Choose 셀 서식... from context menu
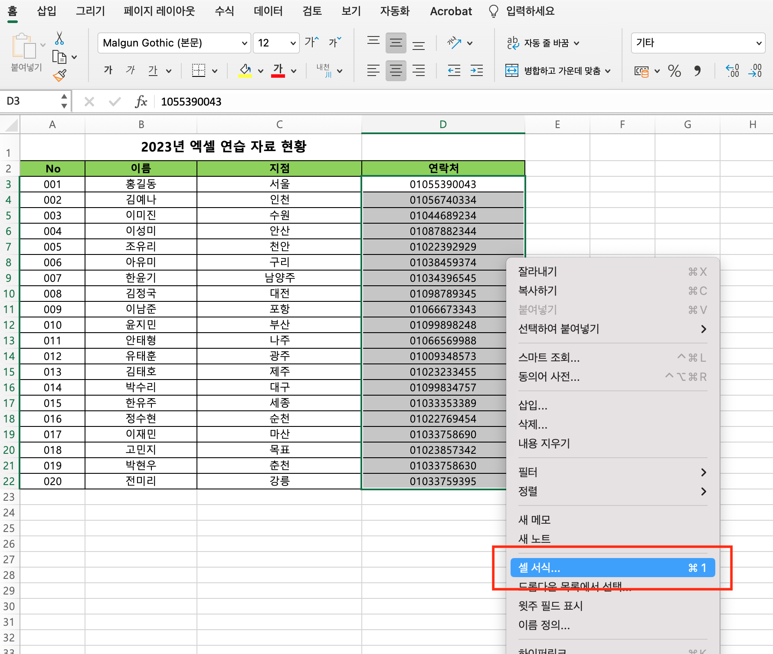Viewport: 773px width, 654px height. [613, 568]
